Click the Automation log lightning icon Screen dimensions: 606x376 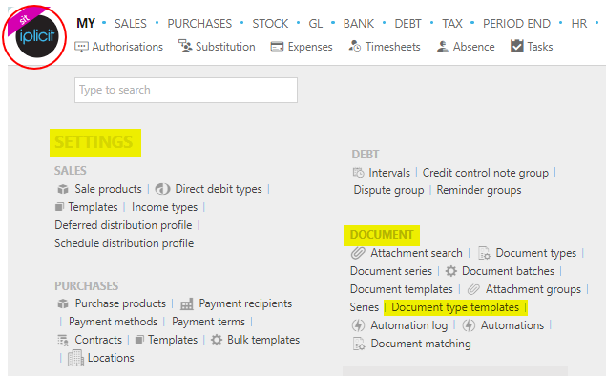(x=358, y=325)
